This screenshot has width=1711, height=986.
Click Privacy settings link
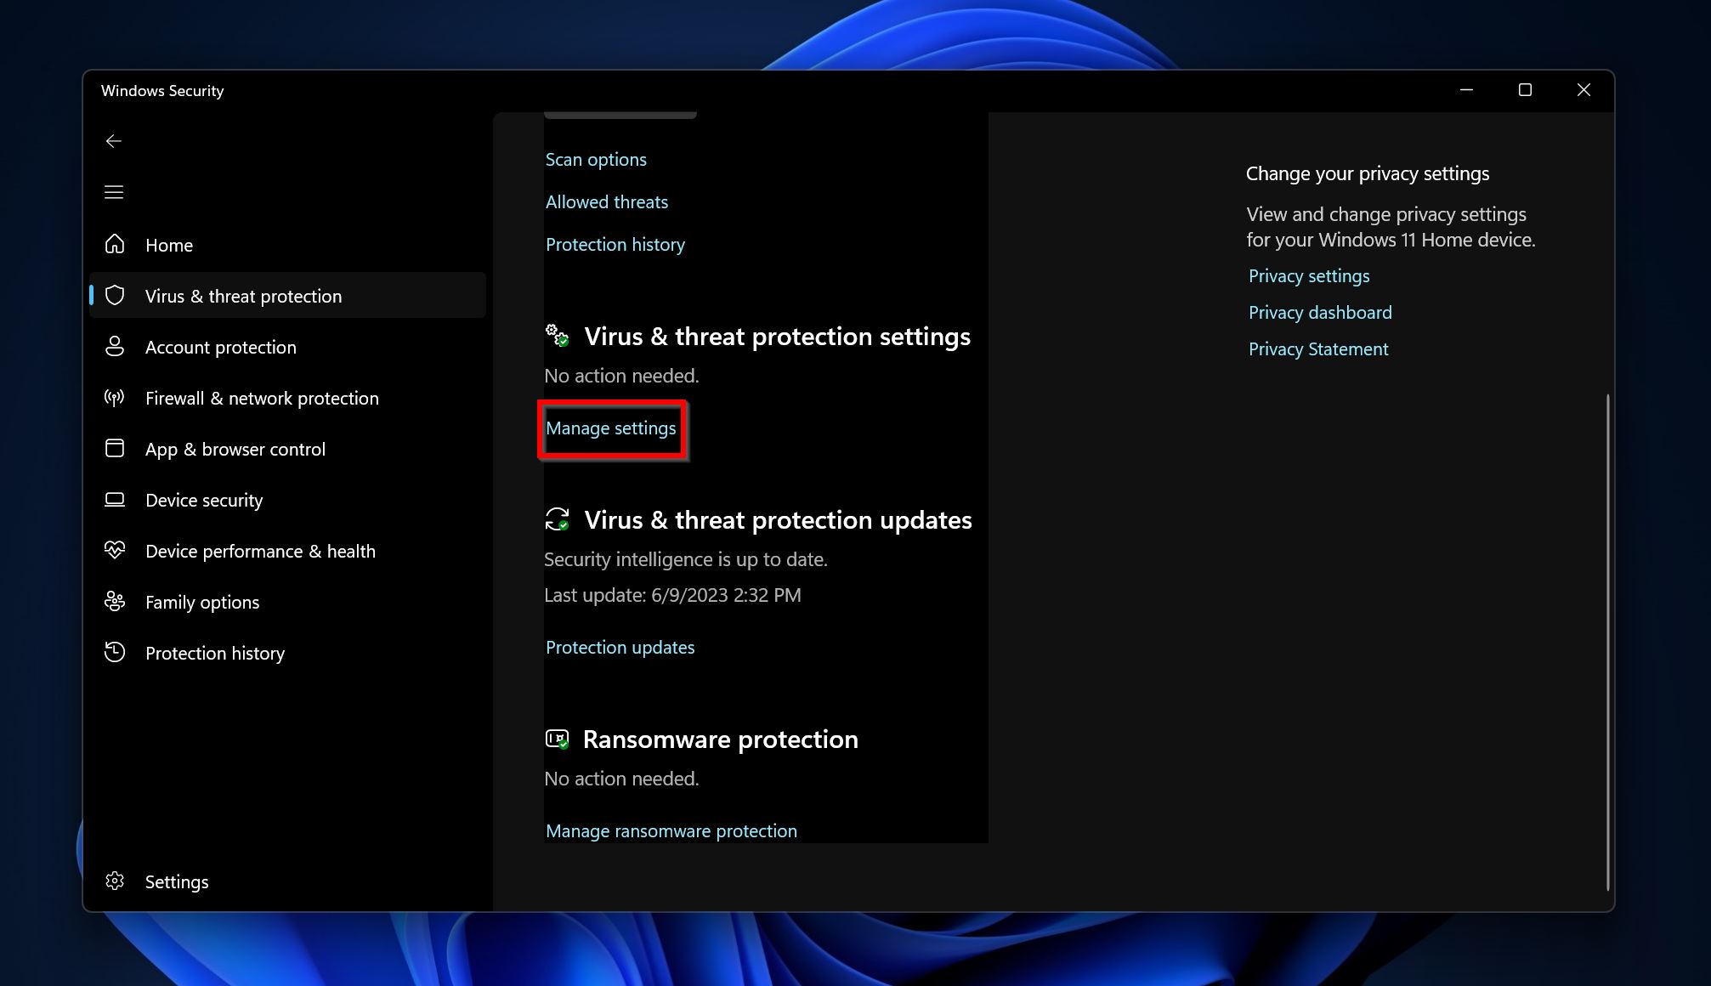pyautogui.click(x=1309, y=275)
